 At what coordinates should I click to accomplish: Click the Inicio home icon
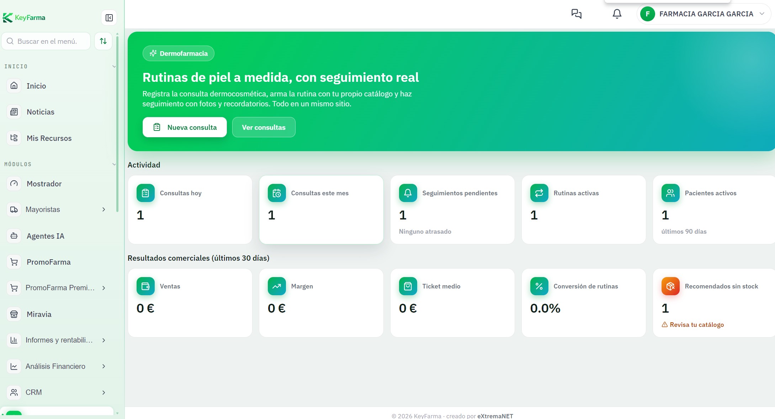(14, 86)
